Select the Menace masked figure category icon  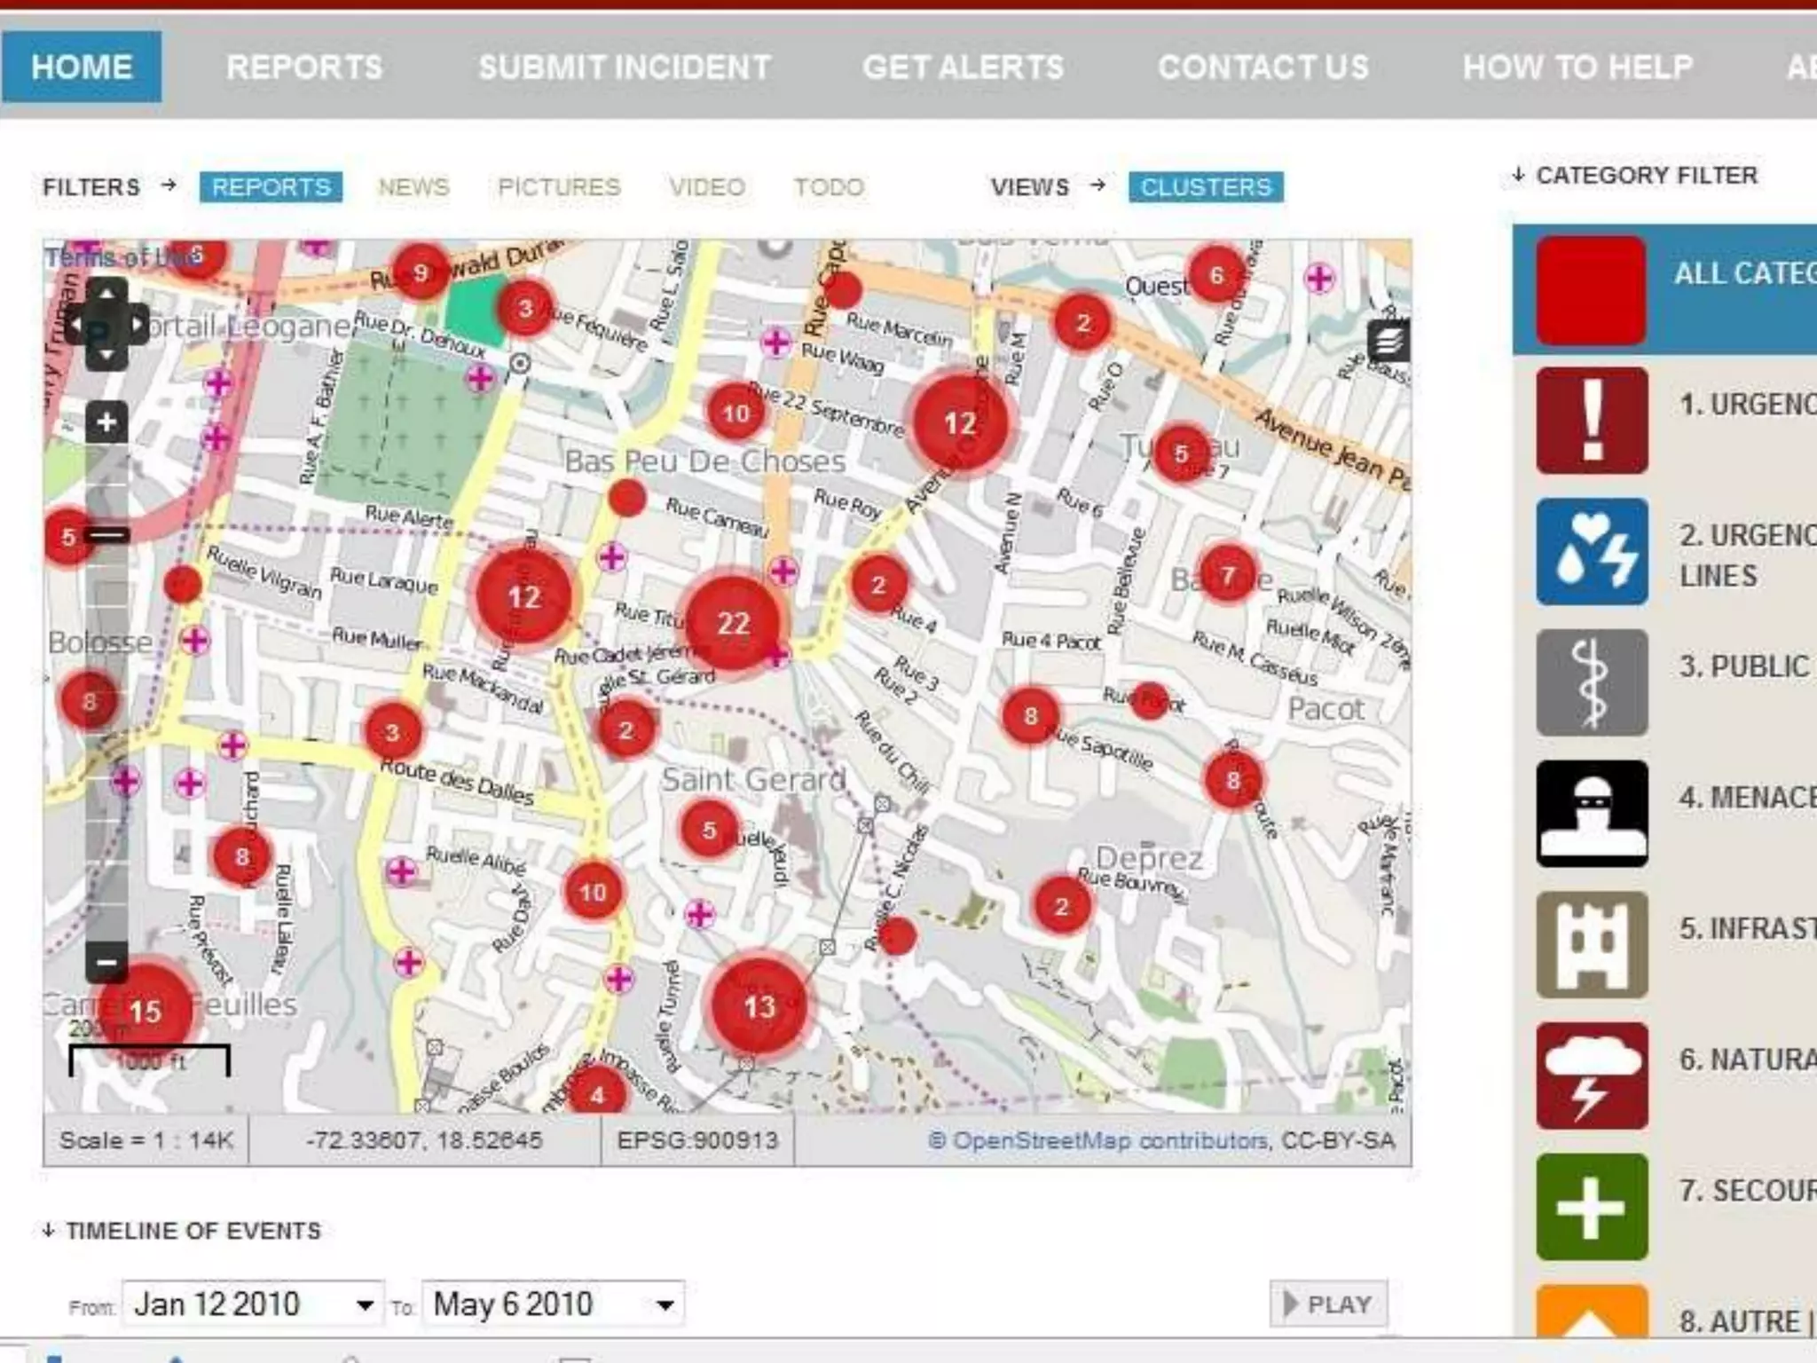(x=1592, y=814)
